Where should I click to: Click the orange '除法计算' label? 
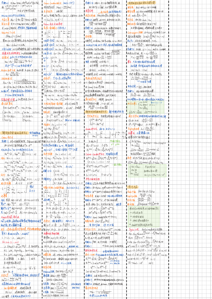pos(5,24)
